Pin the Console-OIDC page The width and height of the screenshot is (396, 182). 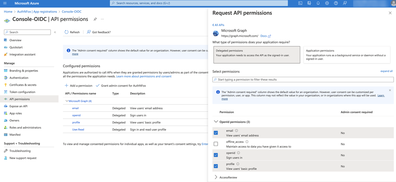95,19
